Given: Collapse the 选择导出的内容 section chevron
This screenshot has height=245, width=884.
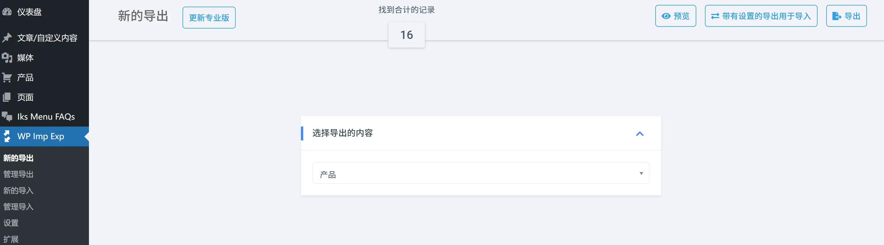Looking at the screenshot, I should 640,134.
